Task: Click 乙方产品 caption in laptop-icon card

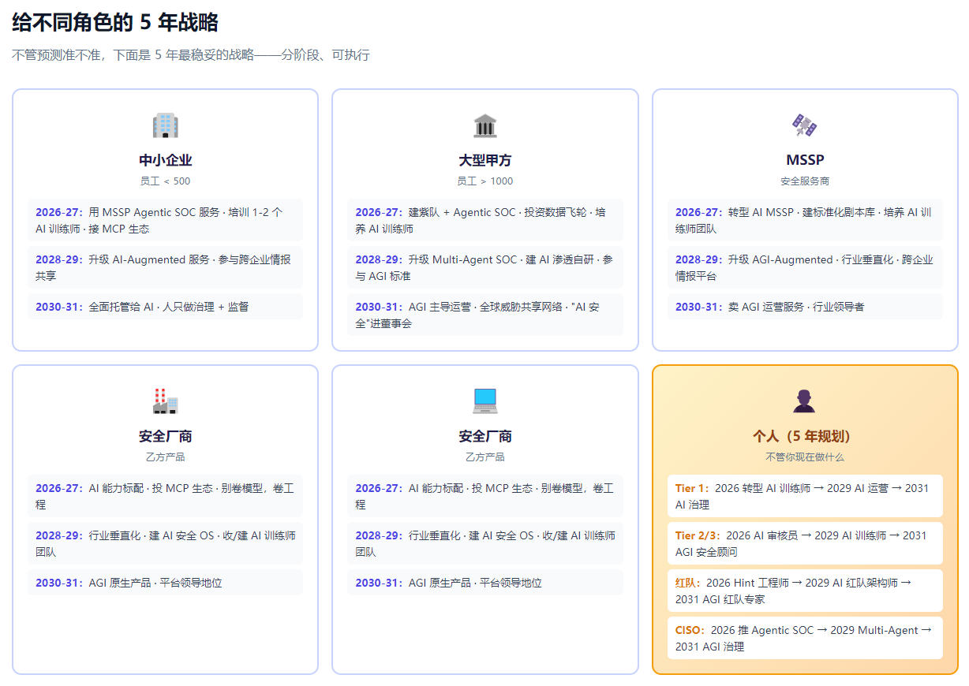Action: [x=484, y=457]
